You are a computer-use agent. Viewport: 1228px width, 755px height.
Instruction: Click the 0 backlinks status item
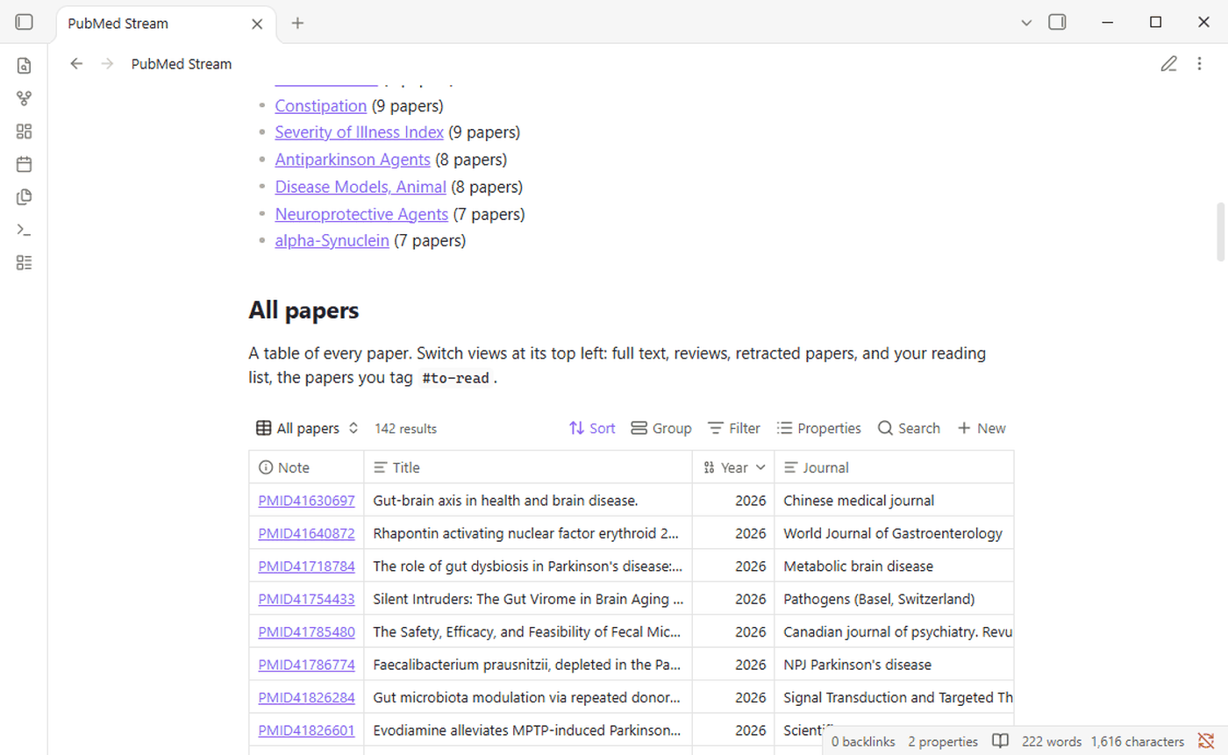(x=863, y=742)
